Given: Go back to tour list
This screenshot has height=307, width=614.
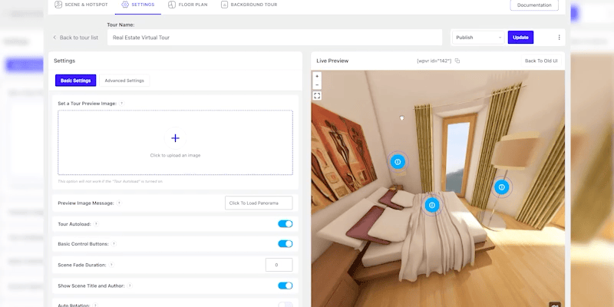Looking at the screenshot, I should pos(75,38).
